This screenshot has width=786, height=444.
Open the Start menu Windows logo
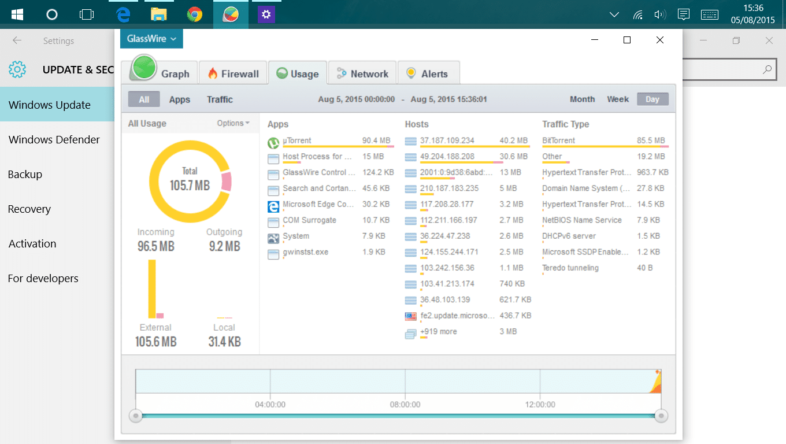pyautogui.click(x=17, y=14)
